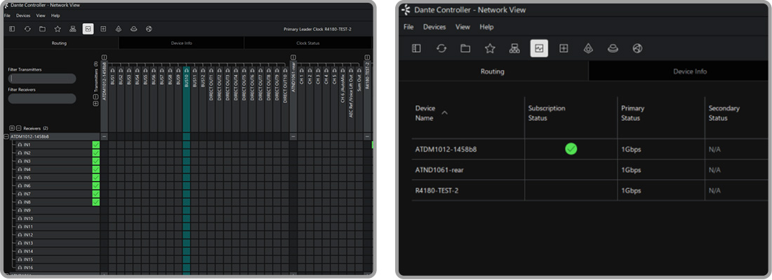Switch to Routing tab in the device table window

493,71
